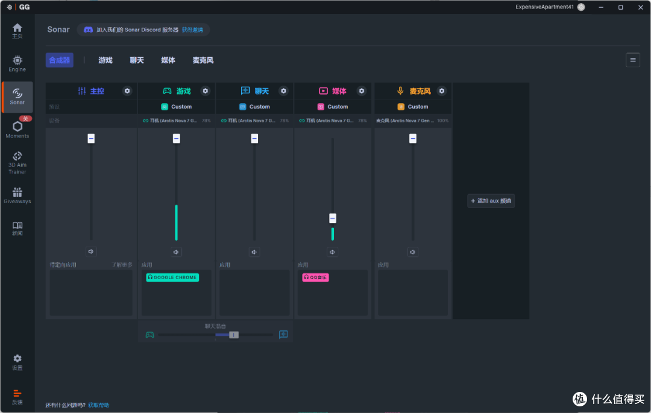Open the hamburger menu at top right
651x413 pixels.
click(x=633, y=60)
